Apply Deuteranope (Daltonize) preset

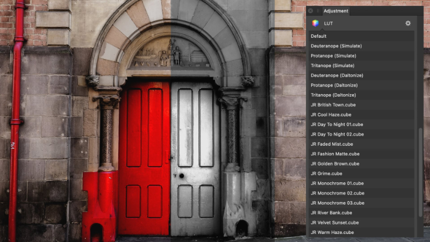[x=361, y=75]
